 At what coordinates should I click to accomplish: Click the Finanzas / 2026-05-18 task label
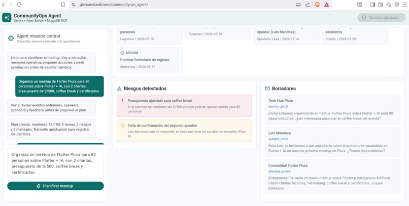[206, 34]
